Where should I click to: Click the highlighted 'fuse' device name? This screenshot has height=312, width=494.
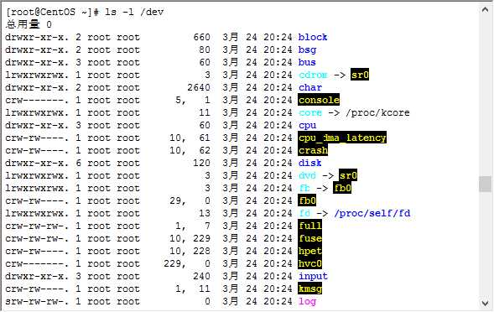(310, 238)
